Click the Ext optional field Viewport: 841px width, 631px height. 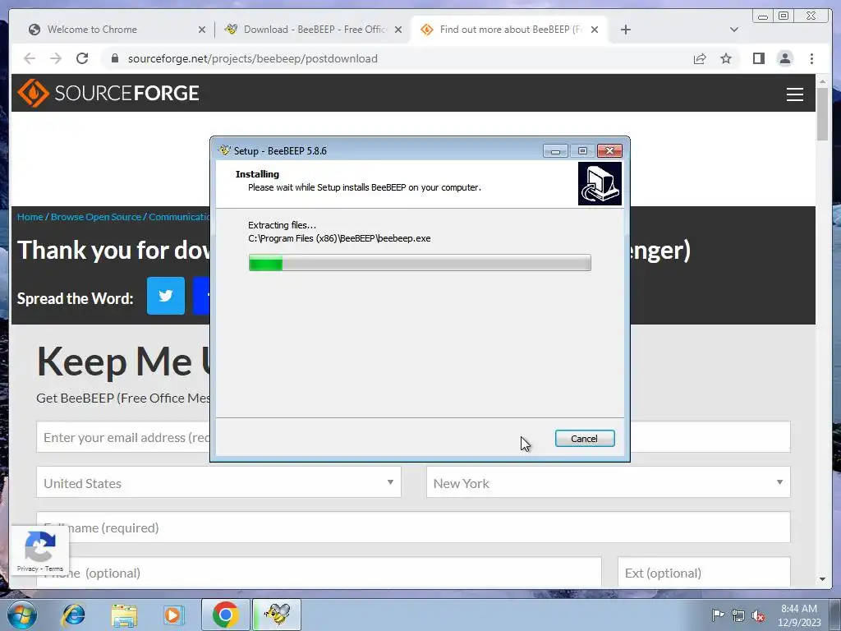coord(704,572)
